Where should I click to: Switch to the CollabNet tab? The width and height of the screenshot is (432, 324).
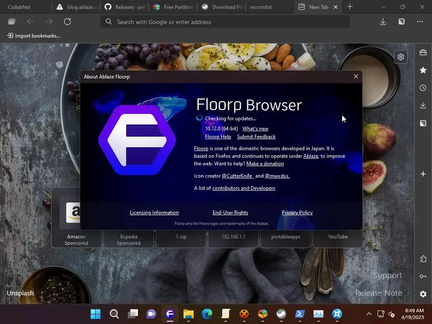26,7
